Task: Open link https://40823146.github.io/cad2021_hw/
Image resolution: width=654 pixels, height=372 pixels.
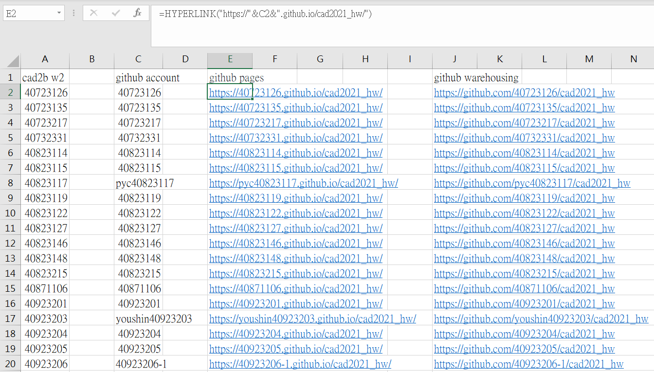Action: [296, 243]
